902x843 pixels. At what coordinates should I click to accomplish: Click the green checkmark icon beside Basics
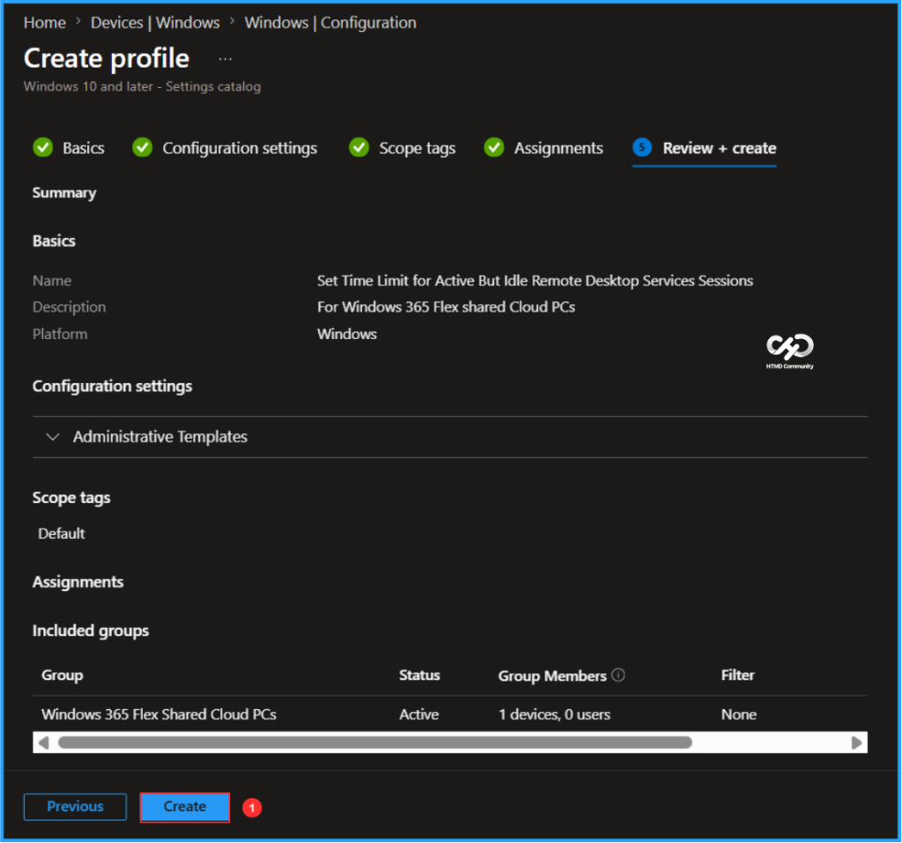43,148
